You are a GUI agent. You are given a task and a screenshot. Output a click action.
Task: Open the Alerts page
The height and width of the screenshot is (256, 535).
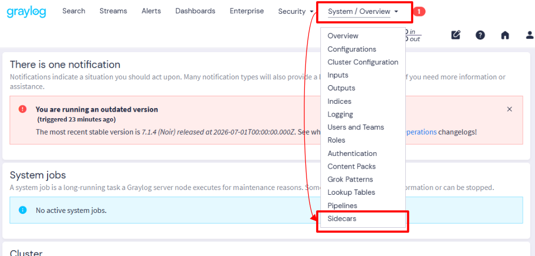[151, 11]
